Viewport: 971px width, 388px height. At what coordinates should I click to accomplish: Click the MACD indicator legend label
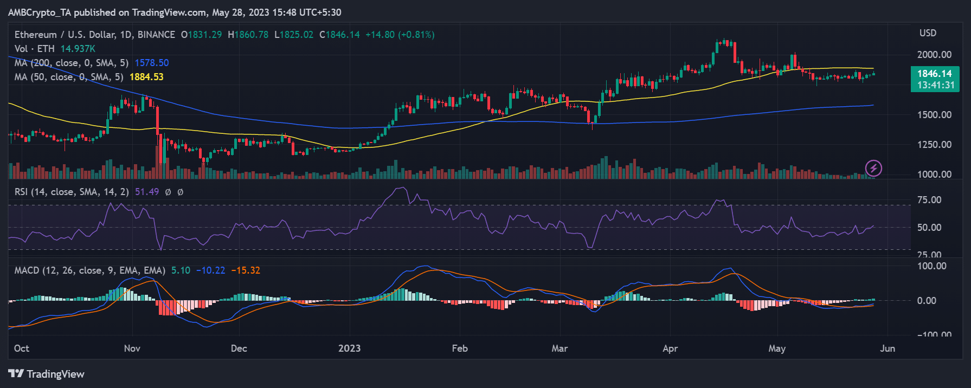90,270
